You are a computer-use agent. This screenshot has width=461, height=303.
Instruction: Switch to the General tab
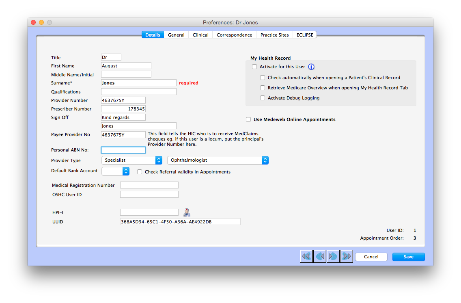[176, 35]
